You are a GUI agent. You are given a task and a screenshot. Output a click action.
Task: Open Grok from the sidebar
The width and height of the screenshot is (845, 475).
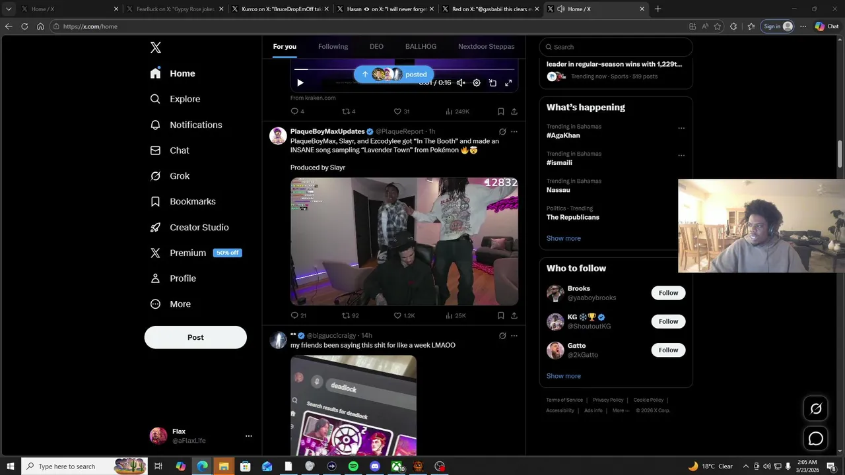pos(170,176)
